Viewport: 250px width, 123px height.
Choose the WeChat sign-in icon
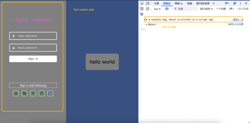pos(24,93)
